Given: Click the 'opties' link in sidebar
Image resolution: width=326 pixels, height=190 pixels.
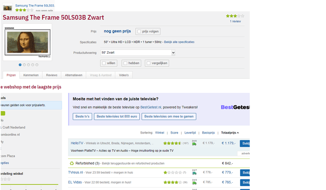Looking at the screenshot, I should [x=4, y=163].
